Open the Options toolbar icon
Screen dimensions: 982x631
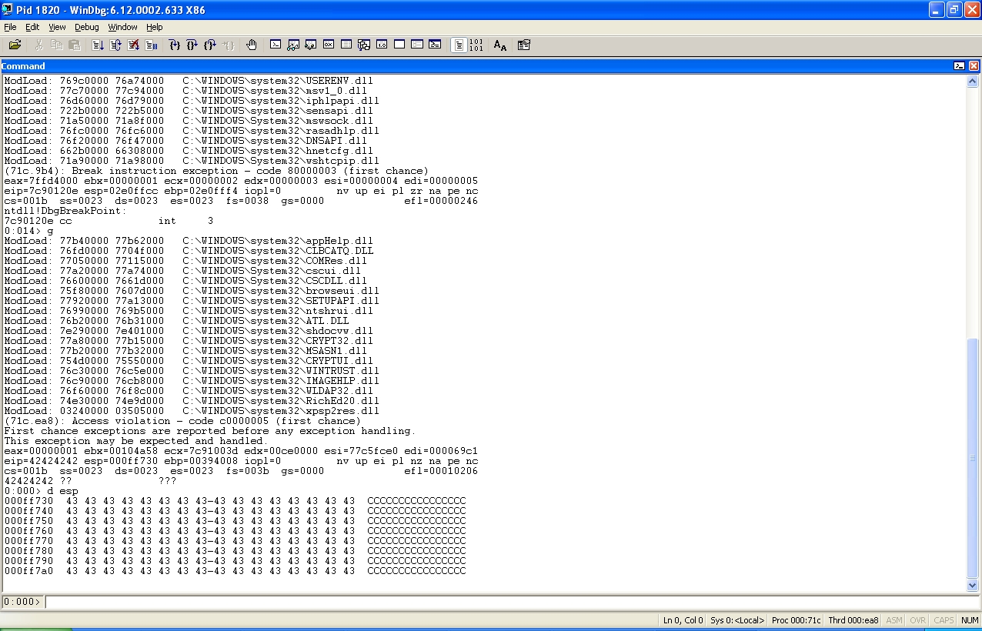(x=523, y=45)
